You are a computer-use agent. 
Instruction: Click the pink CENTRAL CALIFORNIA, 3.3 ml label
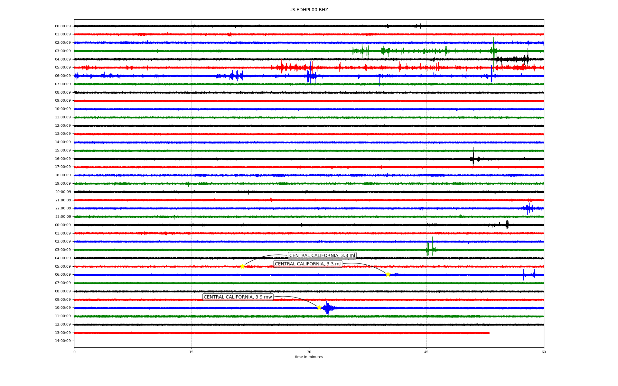(307, 264)
